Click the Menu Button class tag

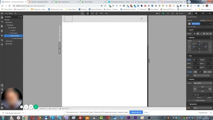pos(196,24)
